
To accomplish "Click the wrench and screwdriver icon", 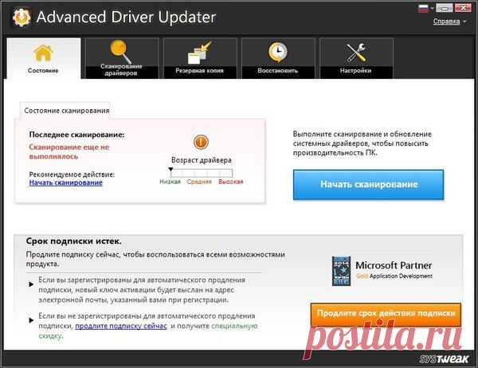I will 356,53.
